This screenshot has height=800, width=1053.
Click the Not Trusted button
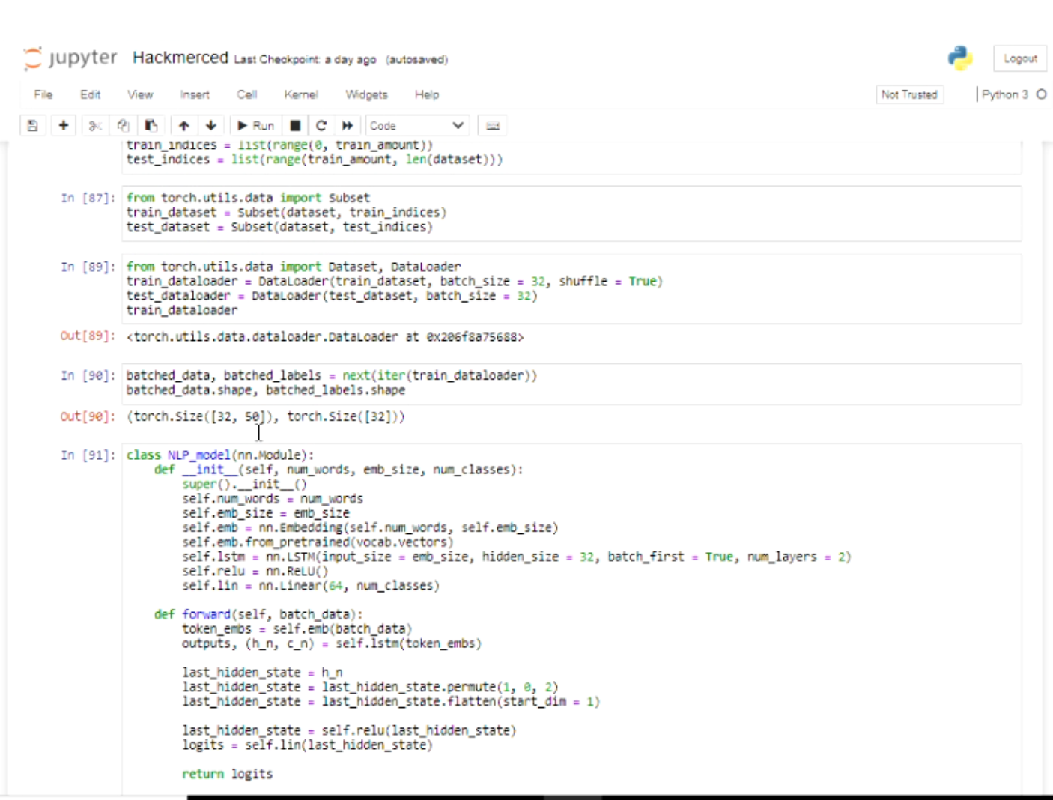(909, 94)
